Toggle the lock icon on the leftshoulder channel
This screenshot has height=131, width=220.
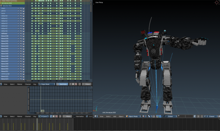(24, 74)
